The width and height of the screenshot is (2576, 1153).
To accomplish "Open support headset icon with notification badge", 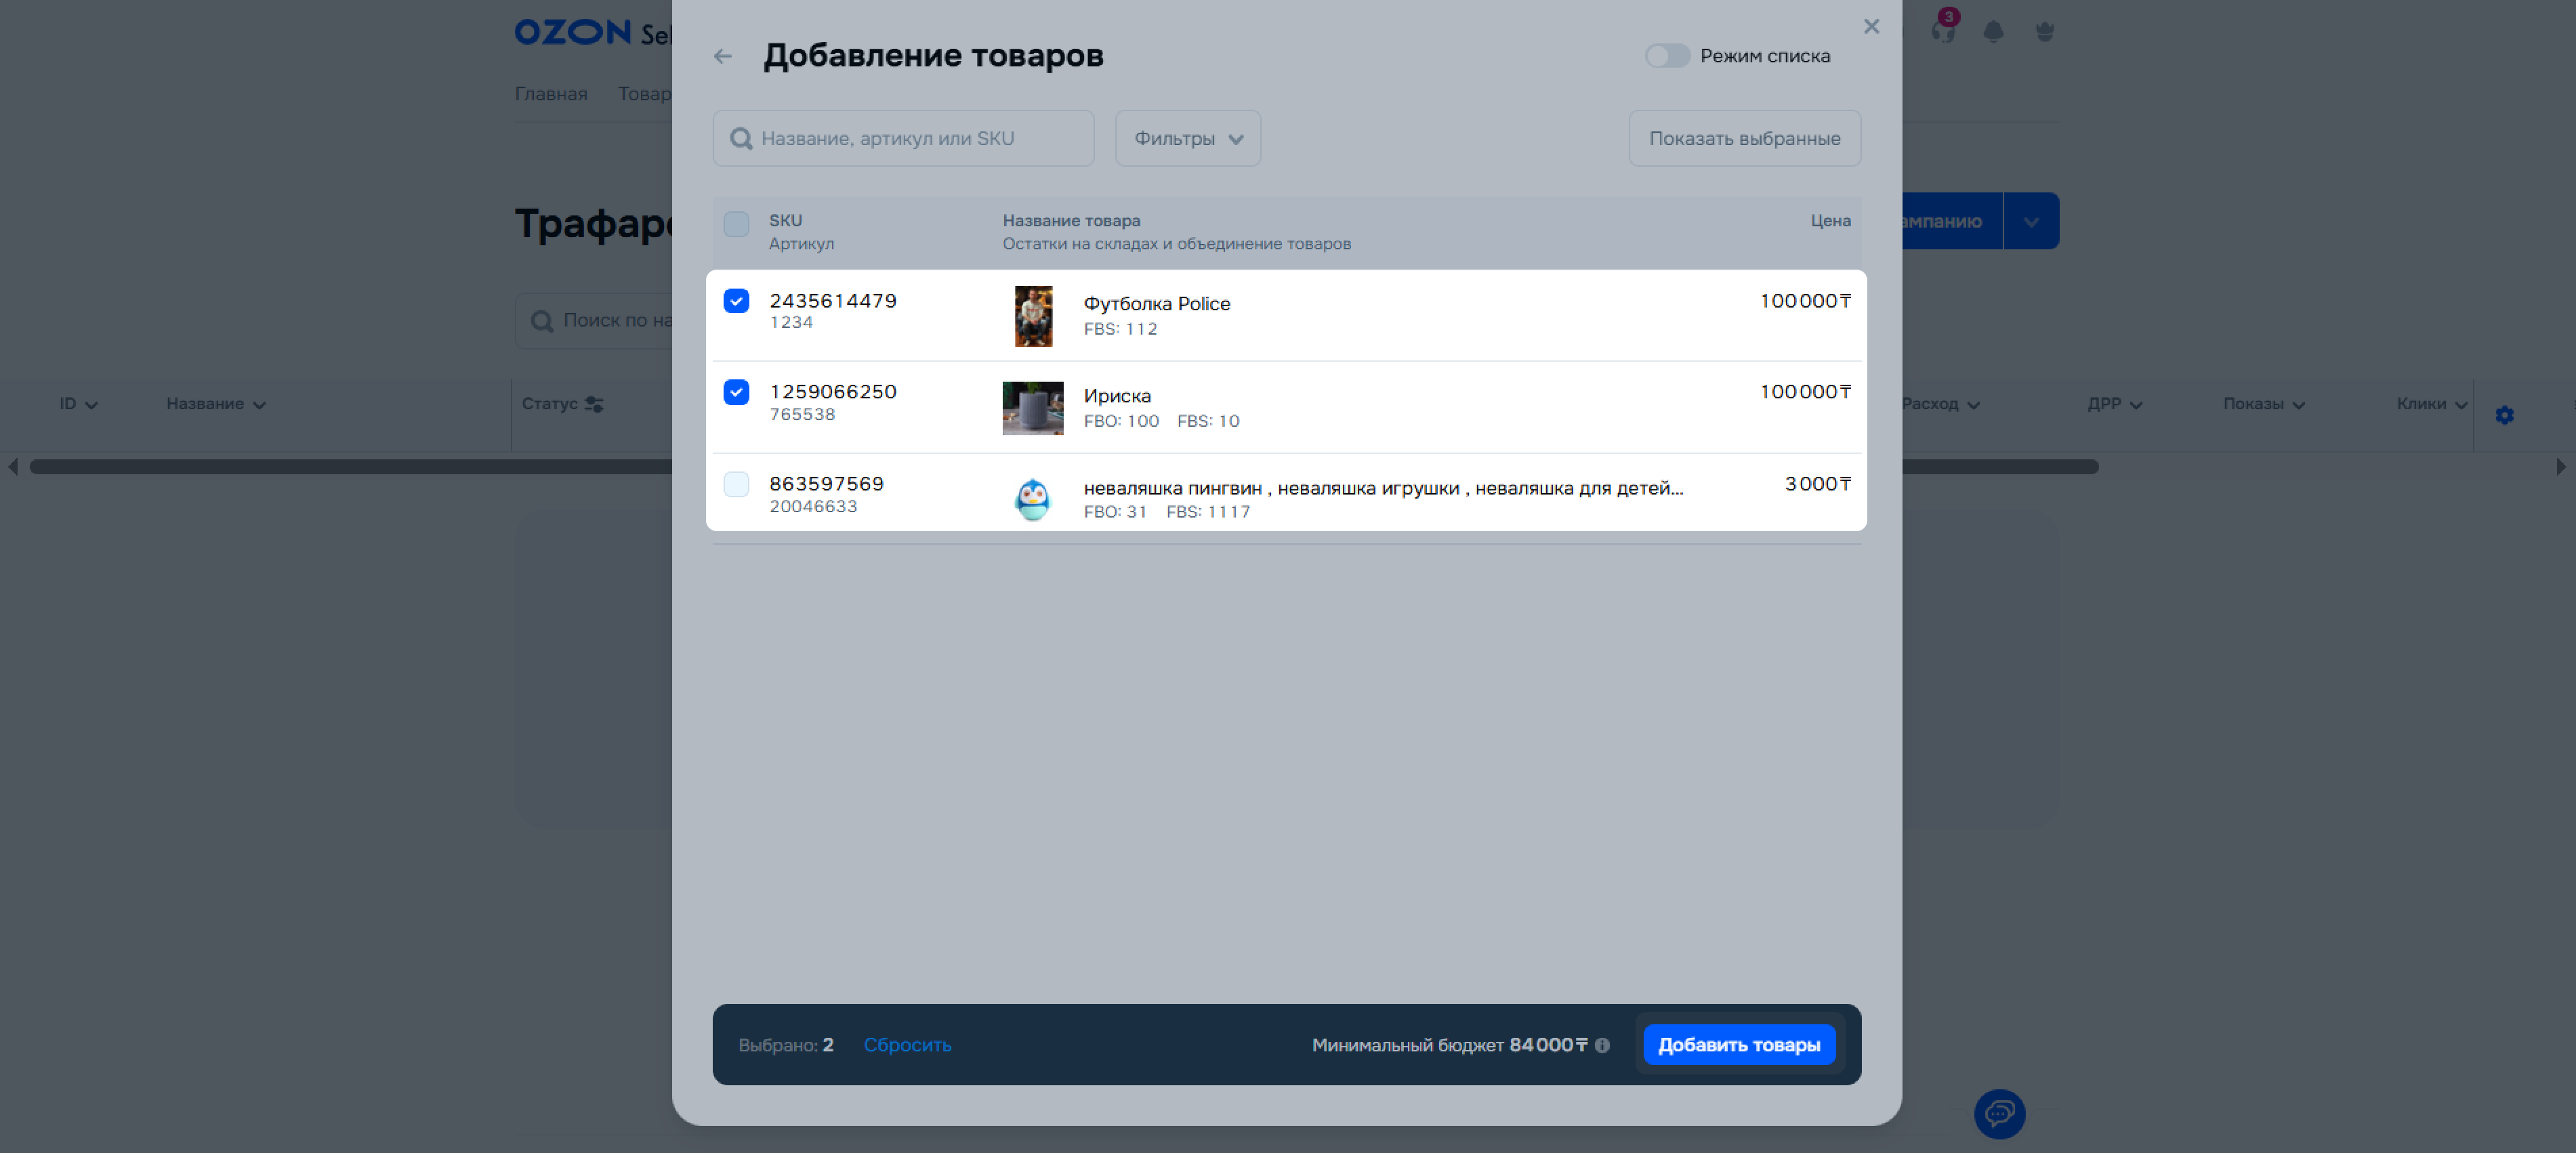I will tap(1943, 30).
